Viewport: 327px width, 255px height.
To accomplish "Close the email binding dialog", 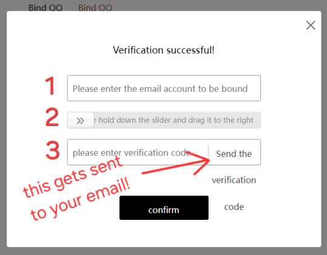I will pyautogui.click(x=311, y=25).
